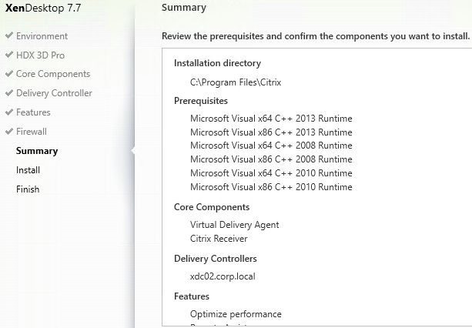This screenshot has height=328, width=472.
Task: Click the Core Components heading in summary
Action: [x=212, y=207]
